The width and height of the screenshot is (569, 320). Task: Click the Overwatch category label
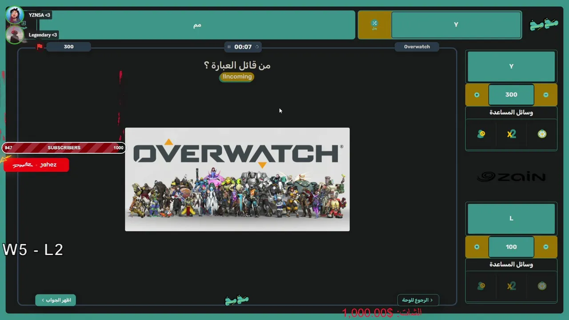417,47
